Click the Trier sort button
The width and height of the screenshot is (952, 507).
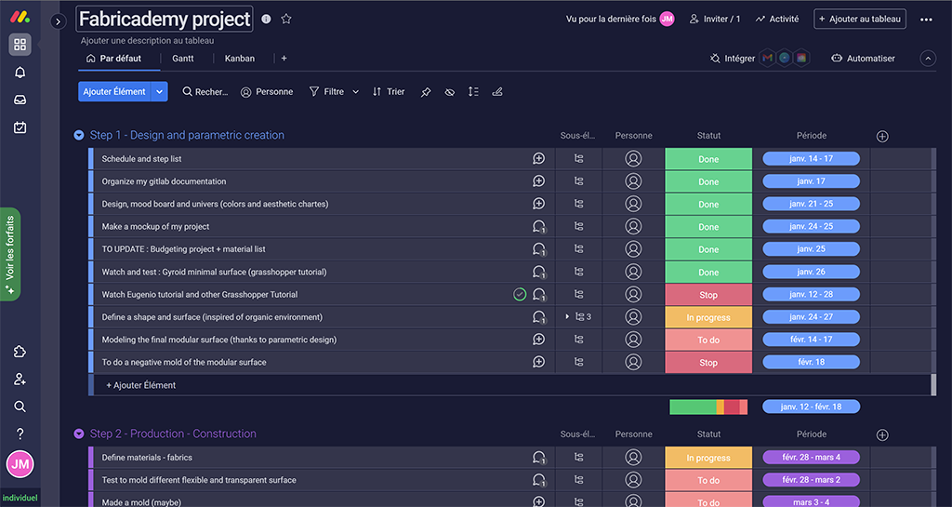point(389,92)
